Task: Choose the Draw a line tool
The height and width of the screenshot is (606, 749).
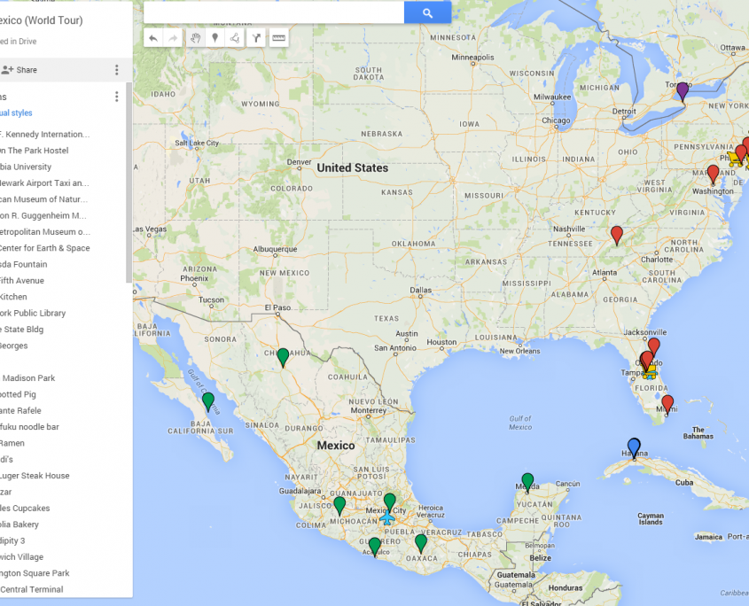Action: coord(235,37)
